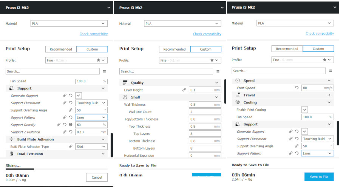Toggle Generate Support checkbox in right panel
The width and height of the screenshot is (340, 187).
pyautogui.click(x=305, y=131)
